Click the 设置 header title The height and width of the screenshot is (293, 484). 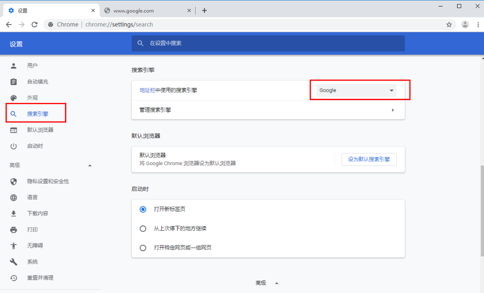click(16, 44)
